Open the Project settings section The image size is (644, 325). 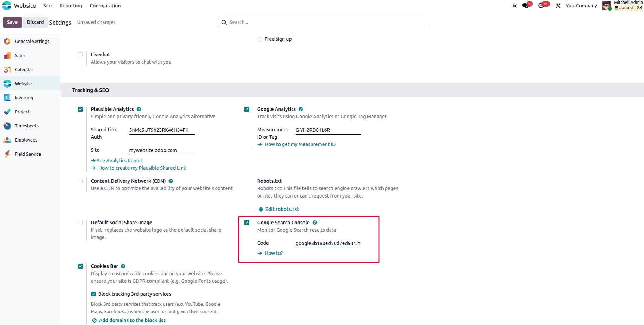click(30, 112)
